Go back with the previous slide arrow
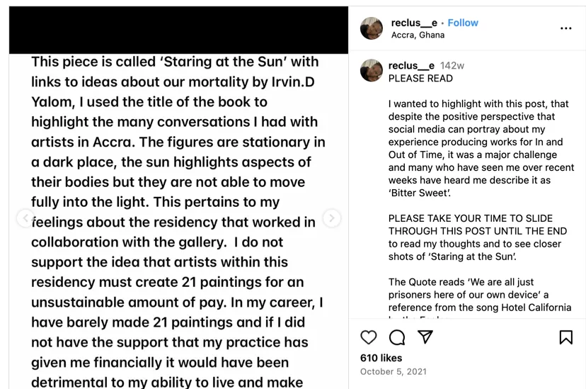The image size is (586, 389). coord(26,218)
